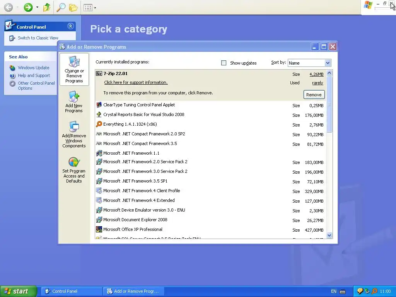Click 7-Zip usage value rarely
The image size is (396, 297).
317,83
